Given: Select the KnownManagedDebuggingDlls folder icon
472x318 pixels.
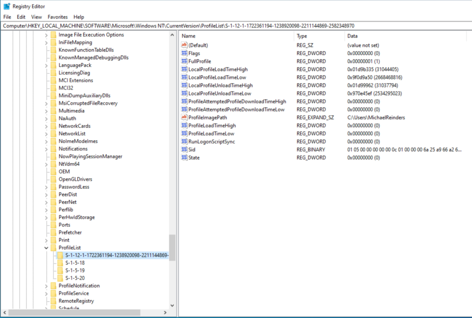Looking at the screenshot, I should tap(53, 58).
